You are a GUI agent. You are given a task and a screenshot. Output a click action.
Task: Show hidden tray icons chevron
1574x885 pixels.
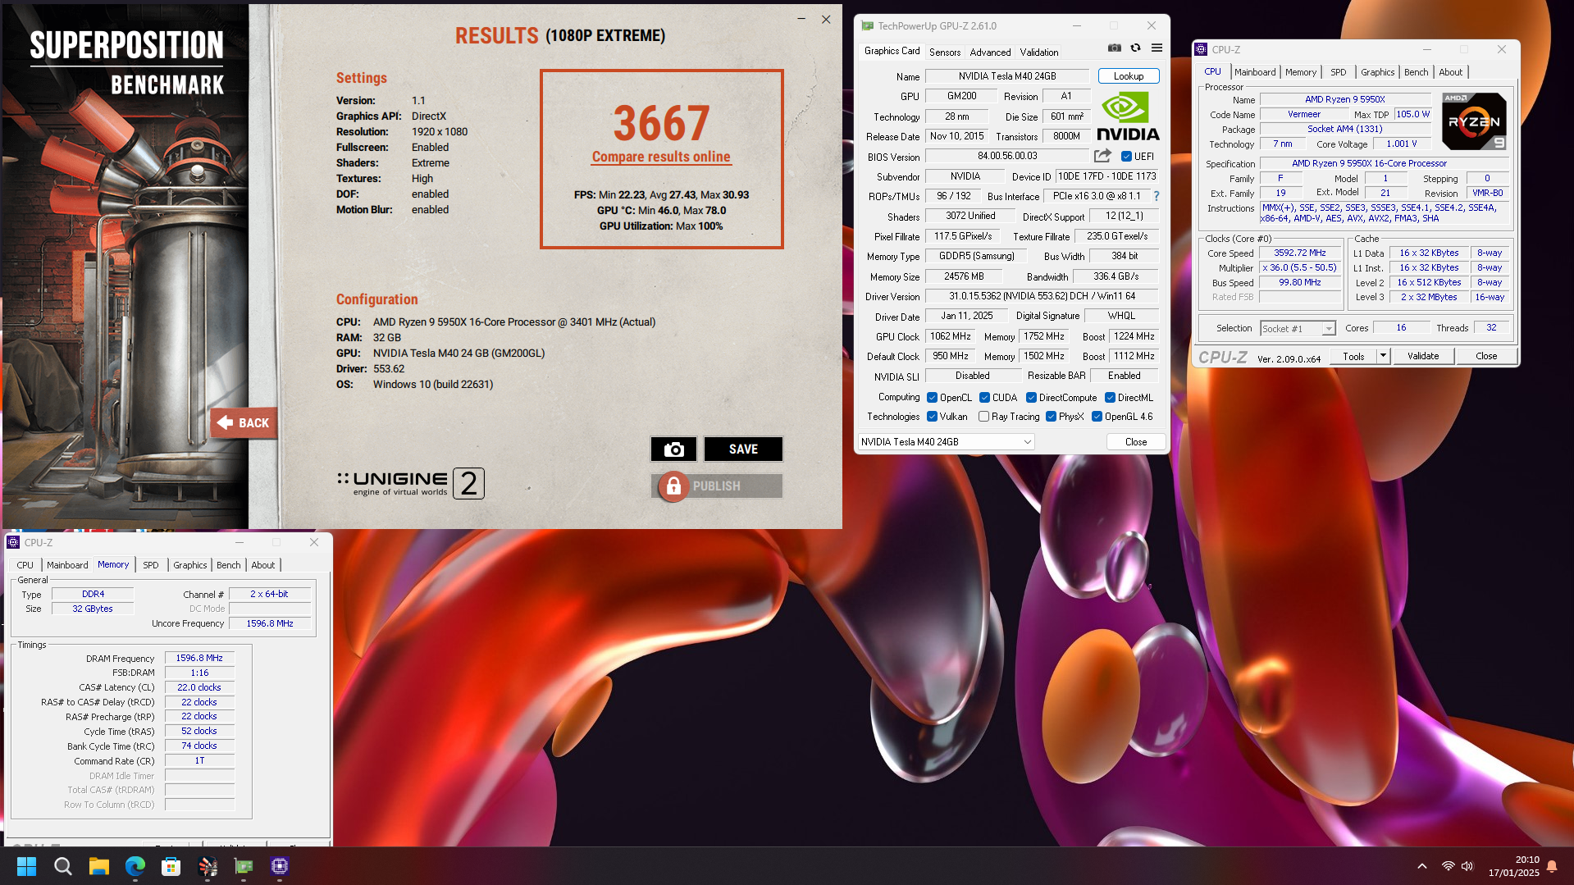tap(1422, 866)
